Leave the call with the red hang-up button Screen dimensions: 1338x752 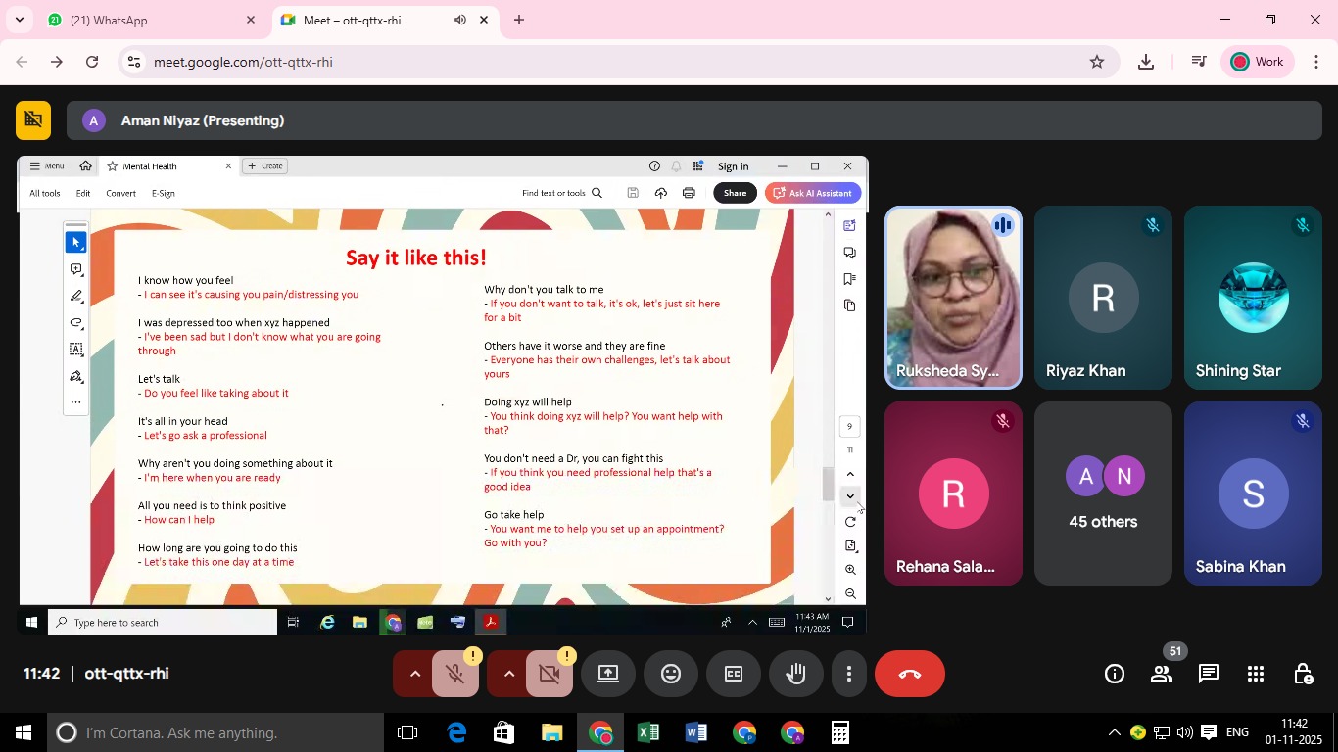(x=910, y=674)
